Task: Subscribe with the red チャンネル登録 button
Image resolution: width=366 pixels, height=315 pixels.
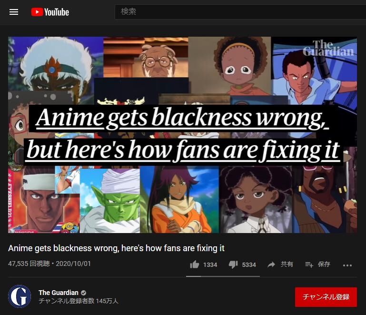Action: pos(326,297)
